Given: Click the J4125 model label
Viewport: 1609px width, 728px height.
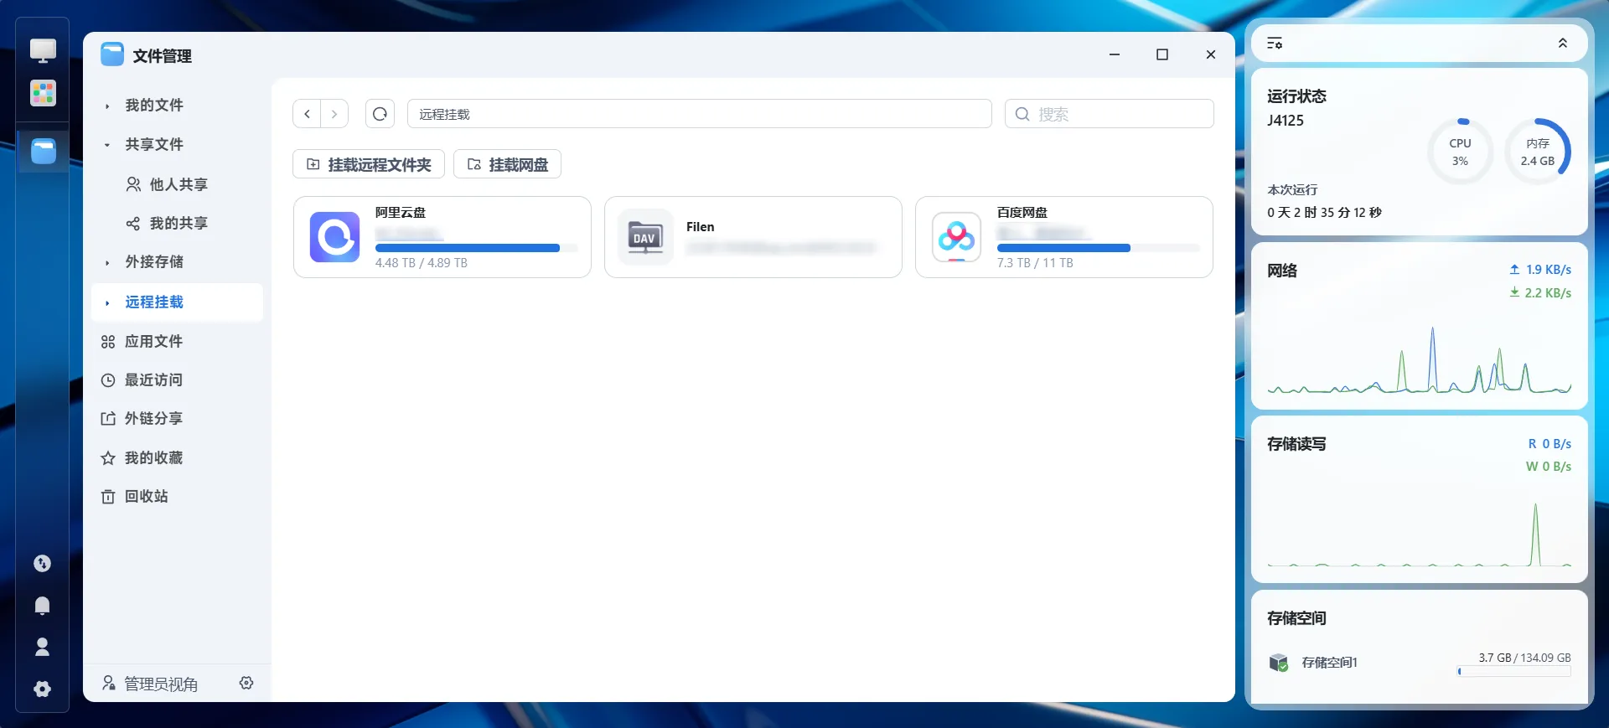Looking at the screenshot, I should [1286, 120].
